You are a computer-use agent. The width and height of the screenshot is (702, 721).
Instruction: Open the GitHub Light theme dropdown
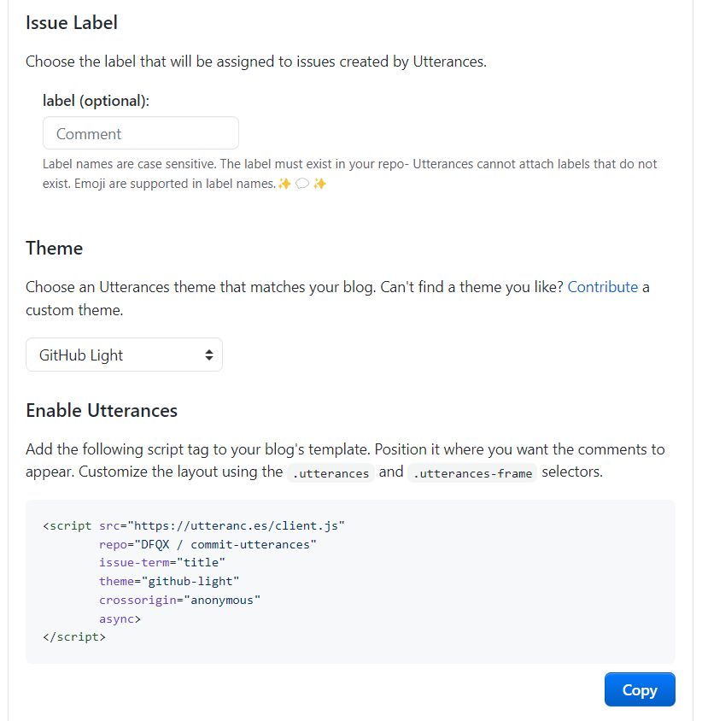pos(124,355)
